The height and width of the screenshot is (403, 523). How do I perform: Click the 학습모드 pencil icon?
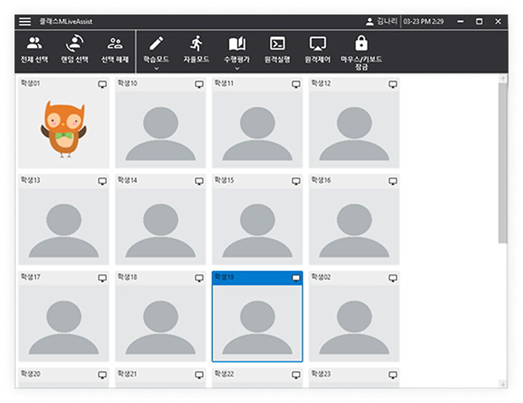156,44
